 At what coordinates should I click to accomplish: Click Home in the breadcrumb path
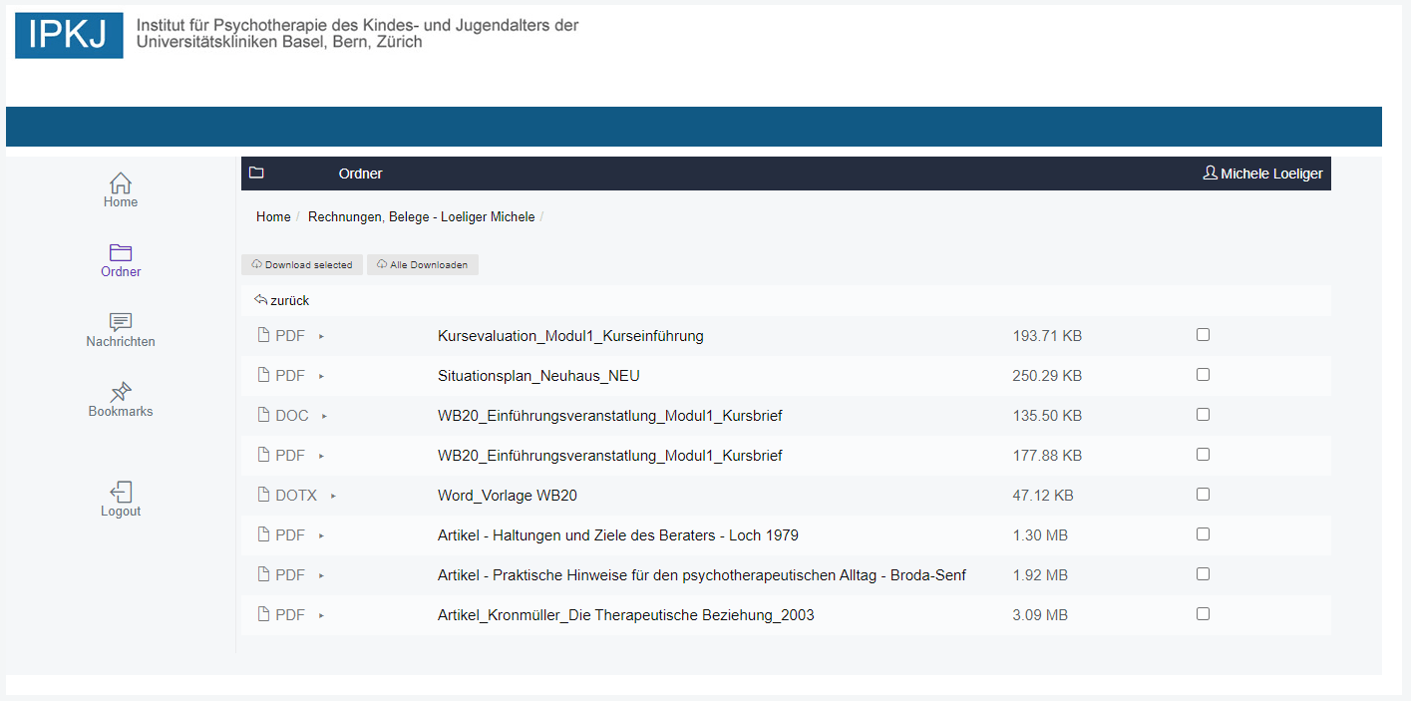273,216
